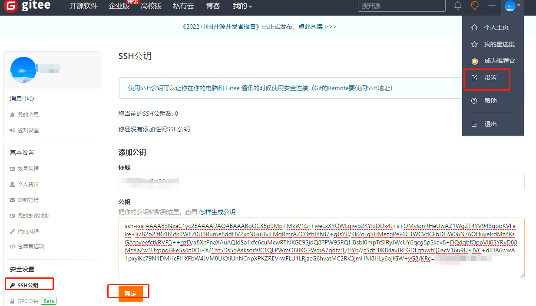Click the ID card icon beside 帐号管理
Viewport: 536px width, 306px height.
point(12,169)
